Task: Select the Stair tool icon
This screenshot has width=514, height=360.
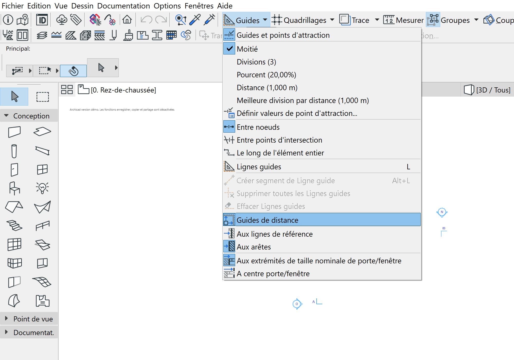Action: click(x=14, y=226)
